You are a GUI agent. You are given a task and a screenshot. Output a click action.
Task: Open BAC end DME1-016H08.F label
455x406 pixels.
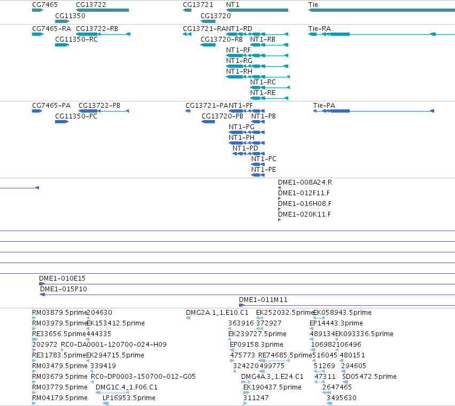point(305,204)
